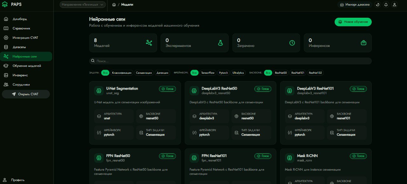
Task: Select Все under ФРЕЙМВОРК filter
Action: click(x=195, y=73)
